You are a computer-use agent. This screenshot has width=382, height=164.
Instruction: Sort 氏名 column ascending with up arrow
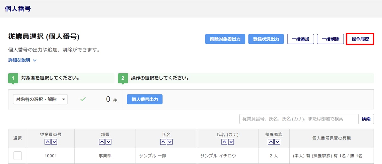coord(163,142)
